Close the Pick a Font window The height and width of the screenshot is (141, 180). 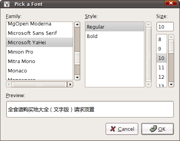171,3
